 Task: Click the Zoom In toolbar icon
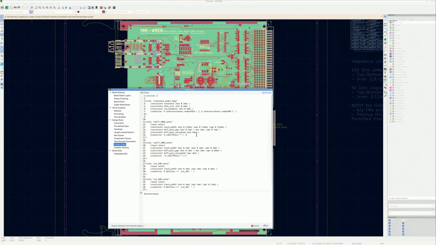pyautogui.click(x=40, y=8)
